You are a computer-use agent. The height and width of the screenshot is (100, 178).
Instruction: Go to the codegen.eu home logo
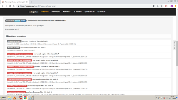(33, 12)
